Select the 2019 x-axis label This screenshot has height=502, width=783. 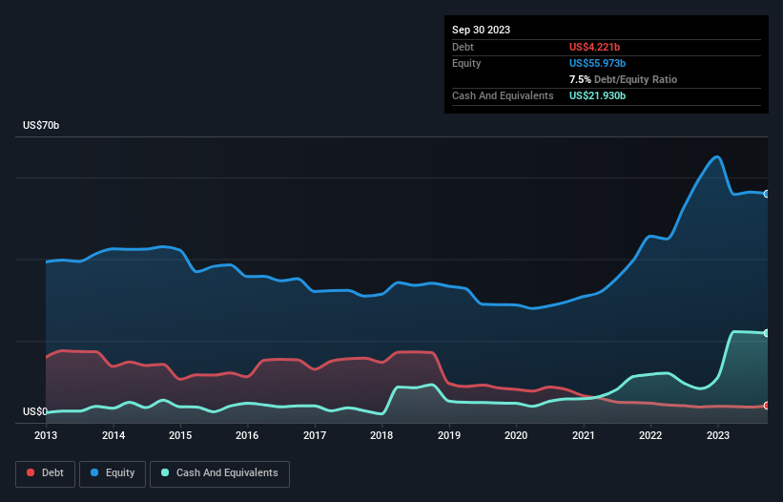[x=449, y=435]
